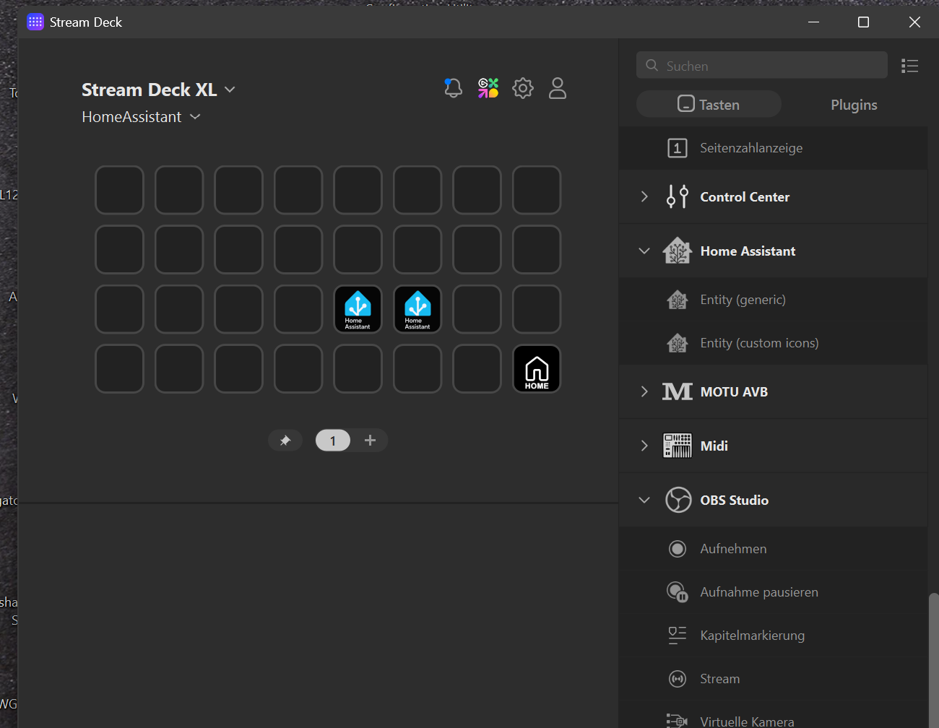Click the Midi keyboard icon
Screen dimensions: 939x728
[678, 446]
